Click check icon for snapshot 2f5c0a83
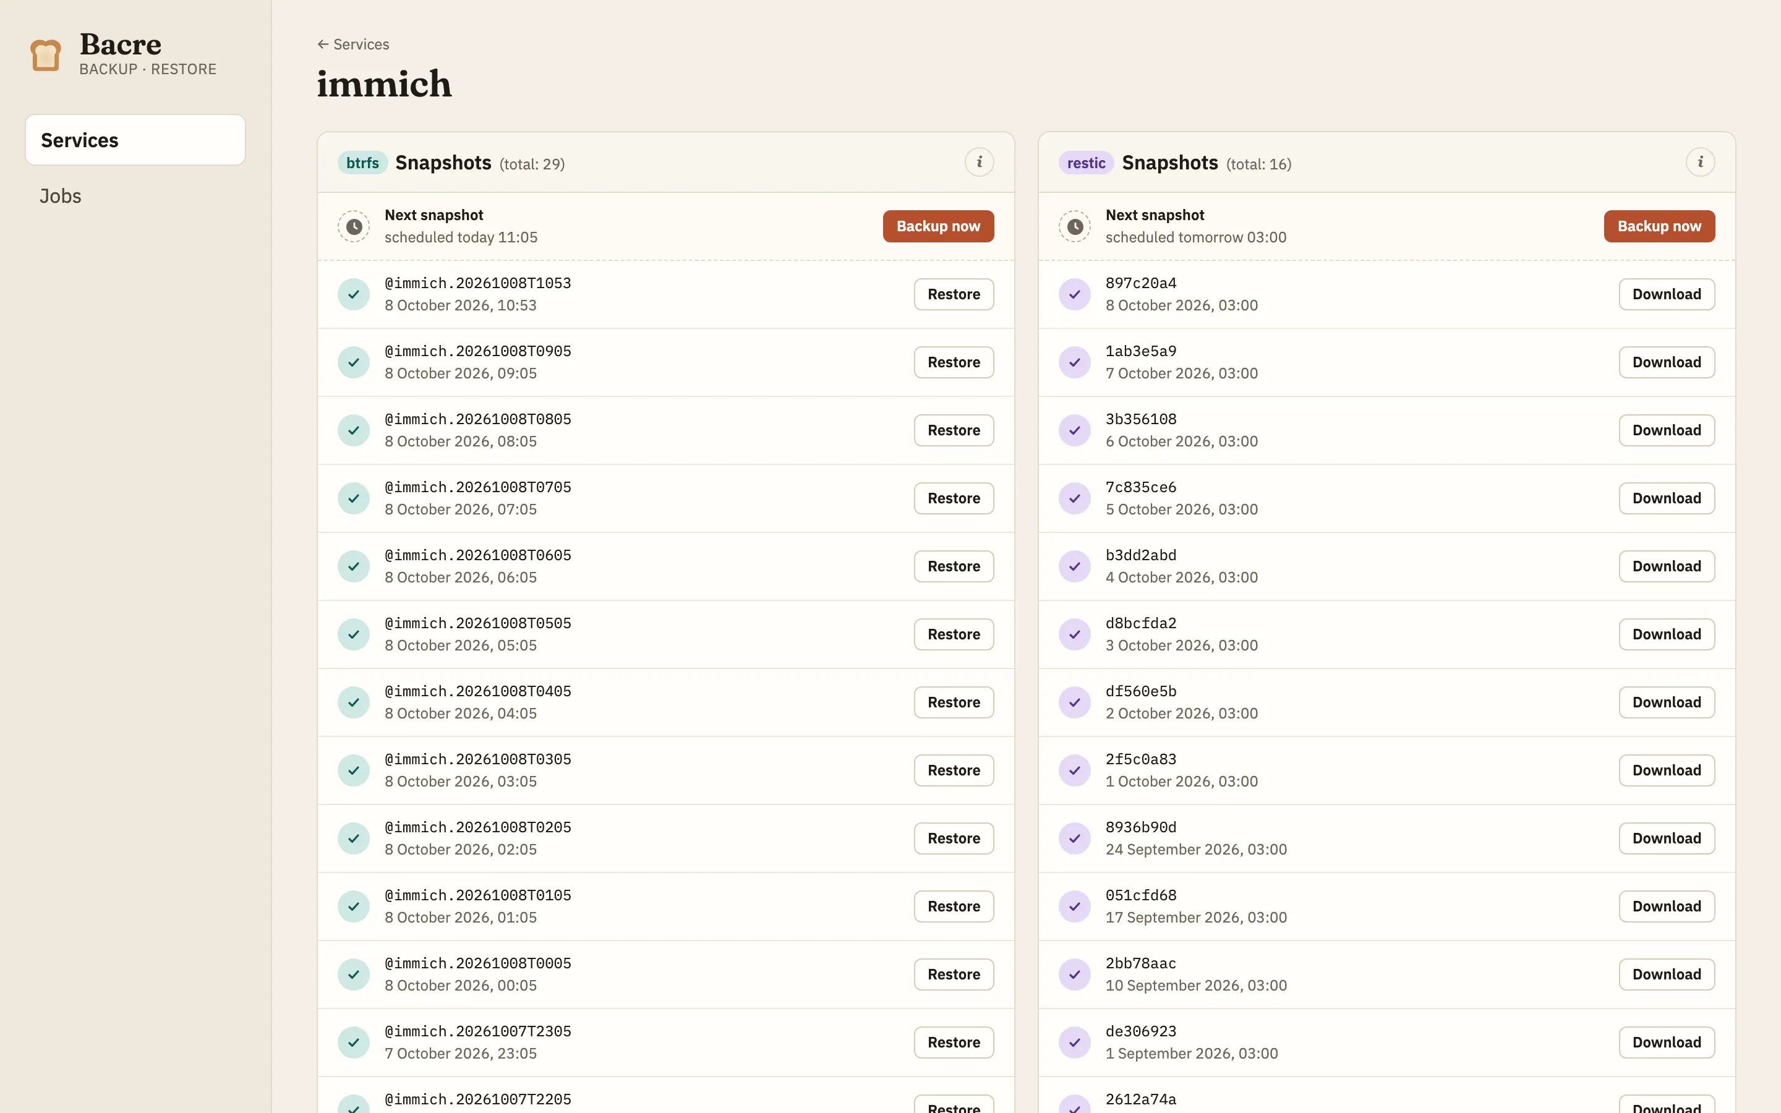The width and height of the screenshot is (1781, 1113). coord(1075,770)
